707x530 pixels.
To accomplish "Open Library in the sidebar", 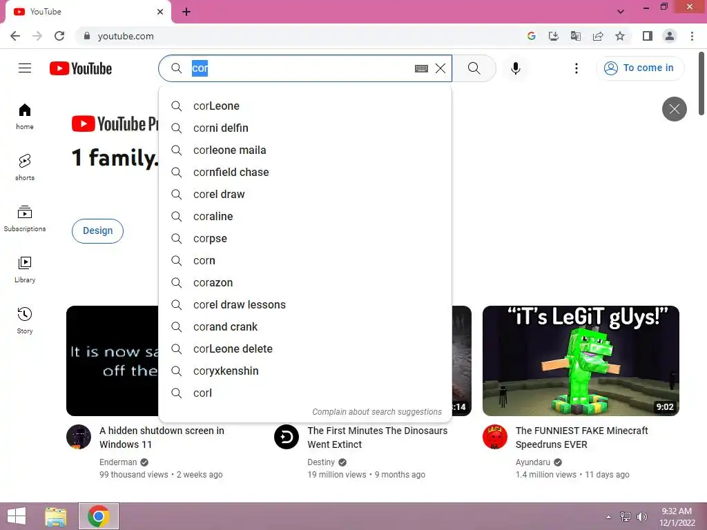I will (25, 270).
